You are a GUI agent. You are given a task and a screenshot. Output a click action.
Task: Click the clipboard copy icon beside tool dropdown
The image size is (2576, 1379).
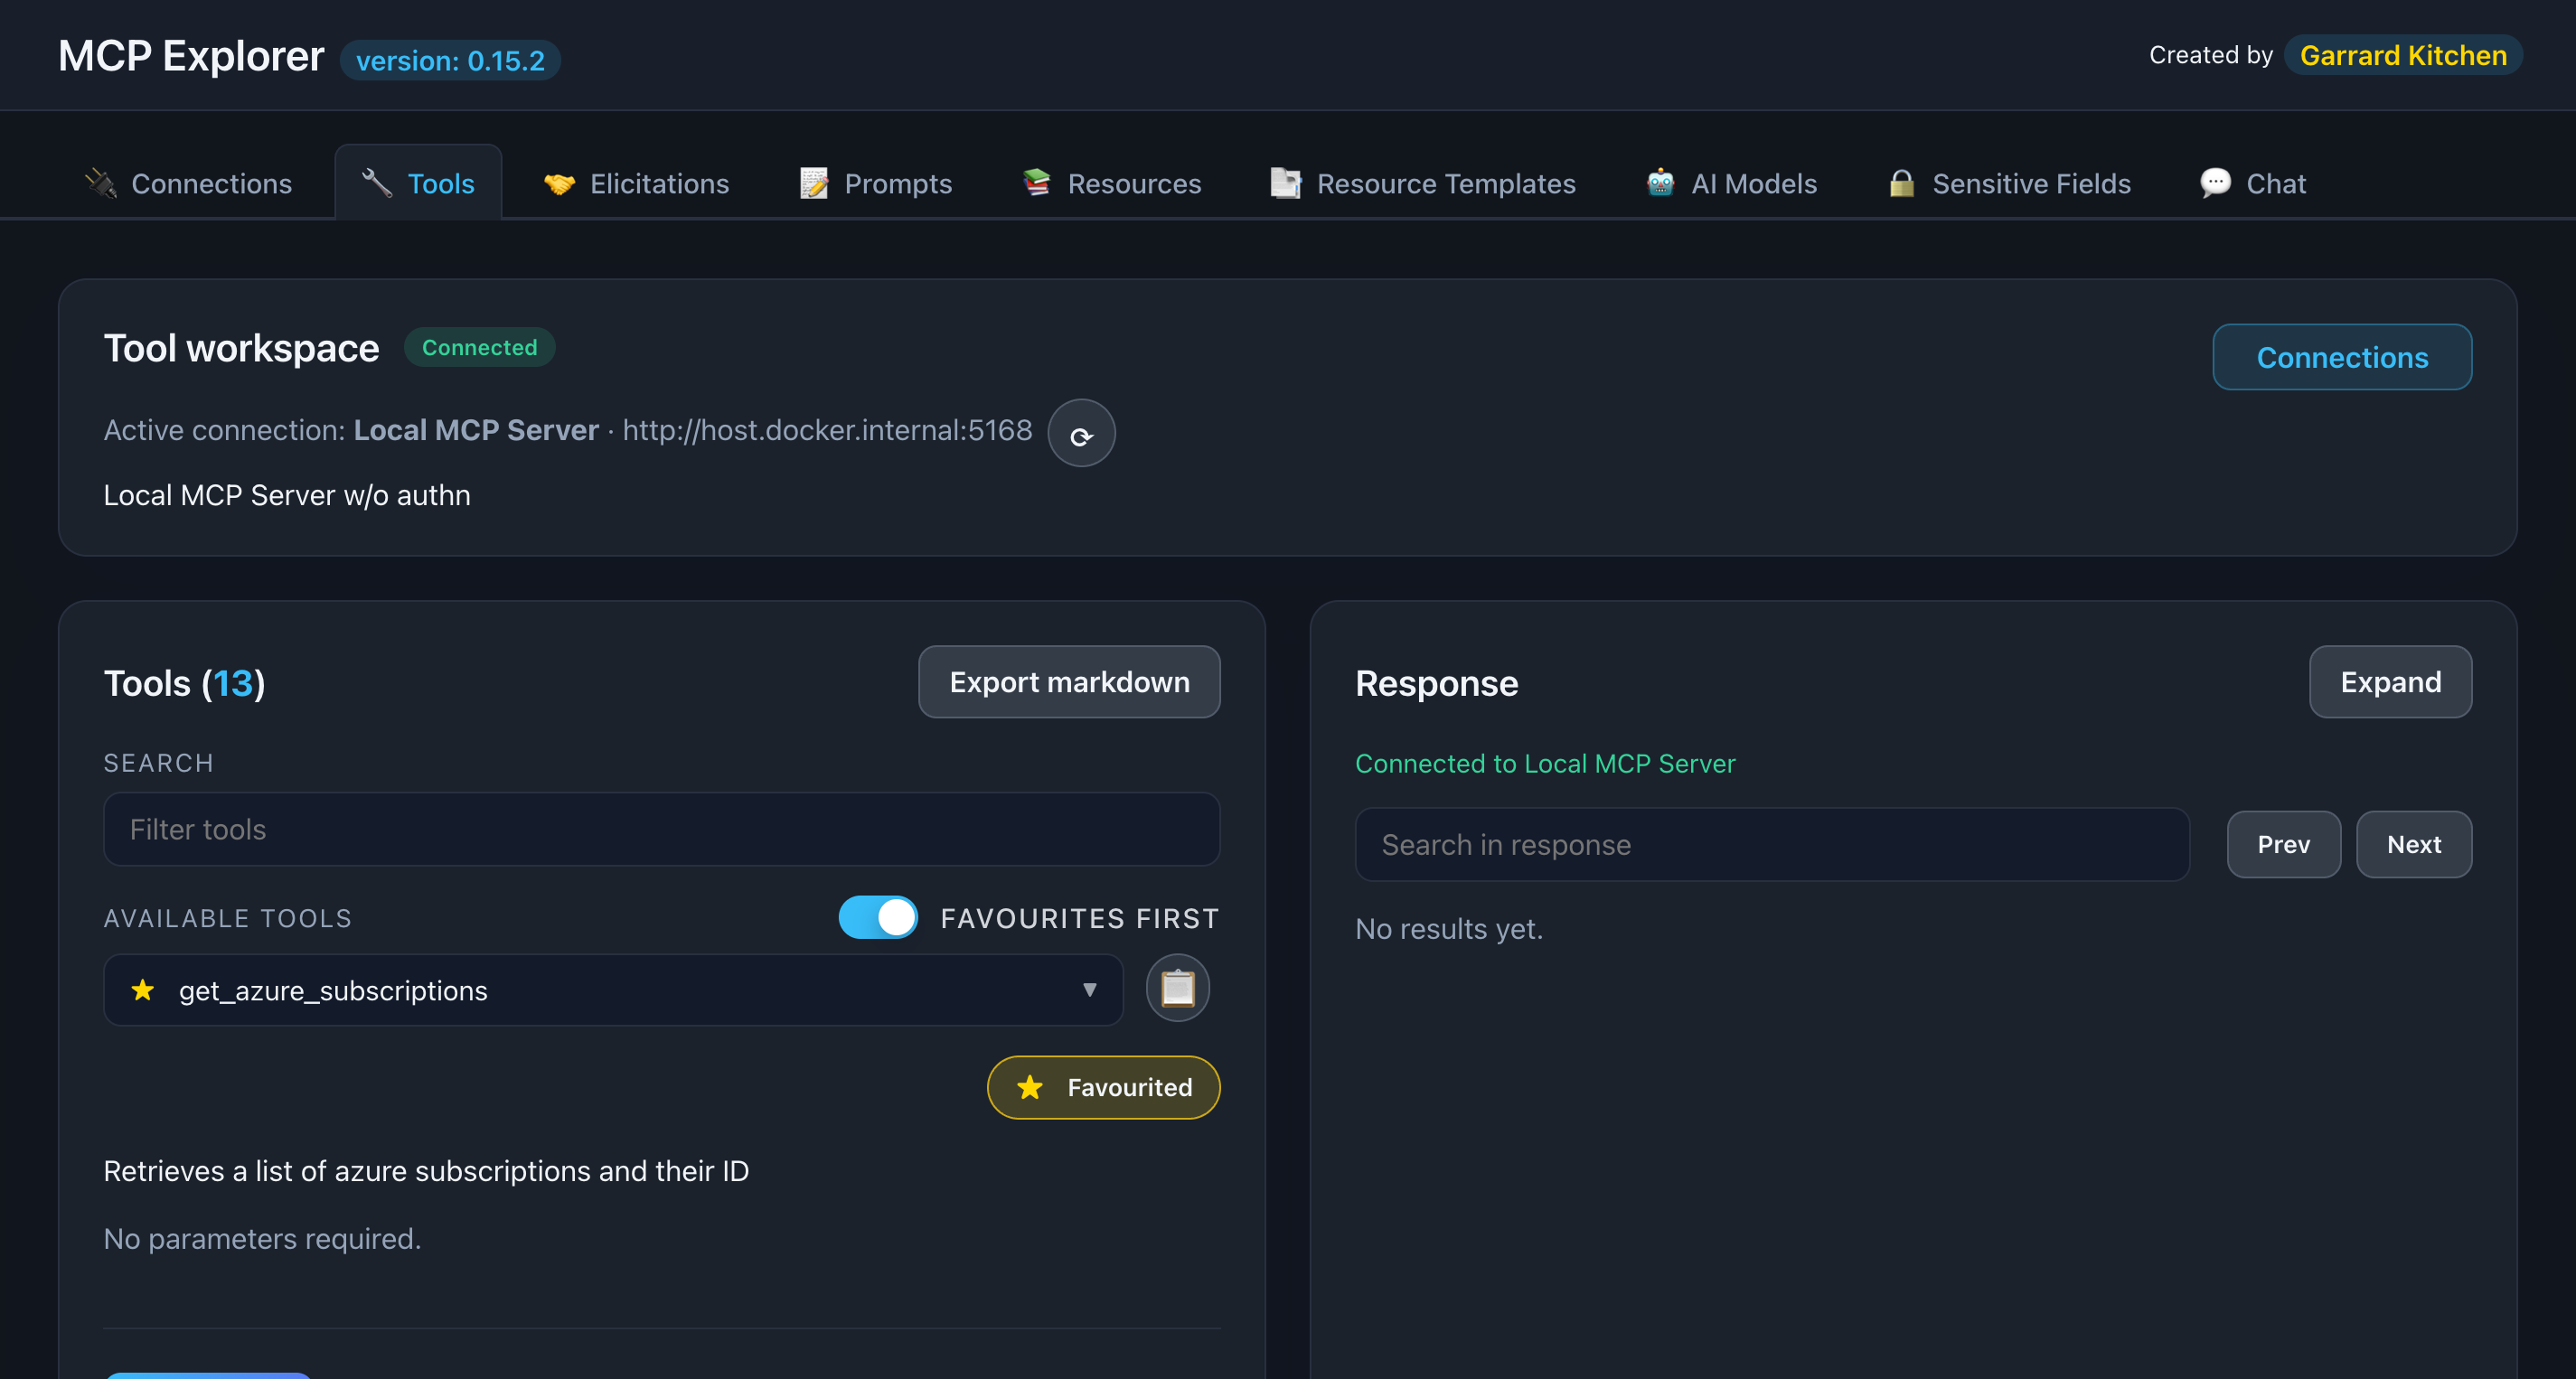[1177, 988]
